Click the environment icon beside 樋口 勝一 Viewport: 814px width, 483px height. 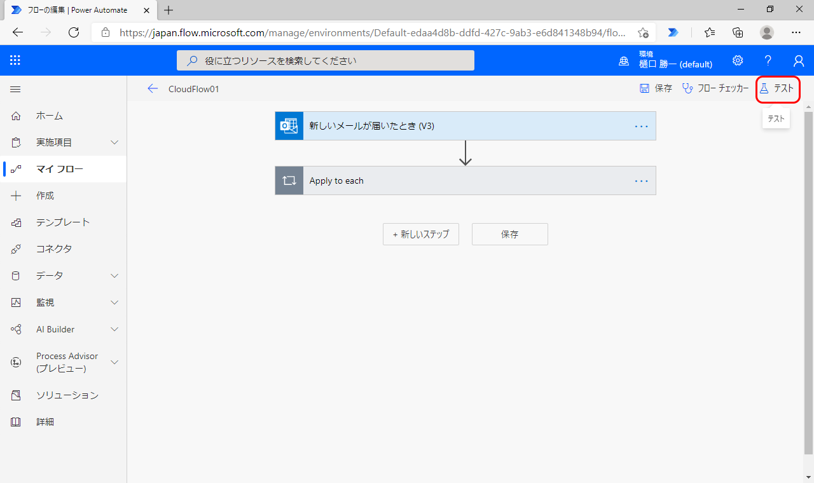point(624,61)
